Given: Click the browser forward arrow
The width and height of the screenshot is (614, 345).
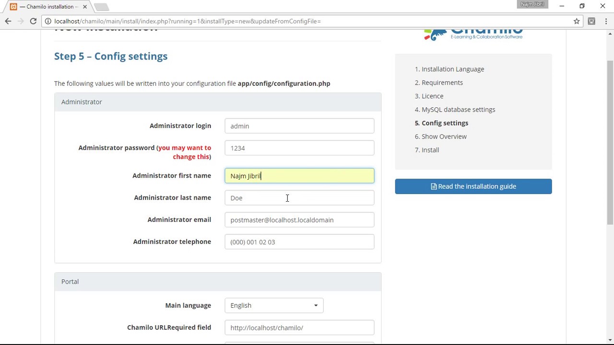Looking at the screenshot, I should pos(21,21).
